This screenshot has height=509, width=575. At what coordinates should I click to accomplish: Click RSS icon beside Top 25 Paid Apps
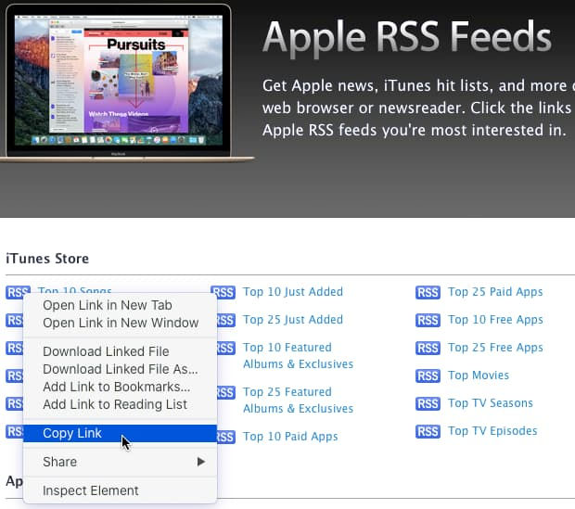point(428,293)
